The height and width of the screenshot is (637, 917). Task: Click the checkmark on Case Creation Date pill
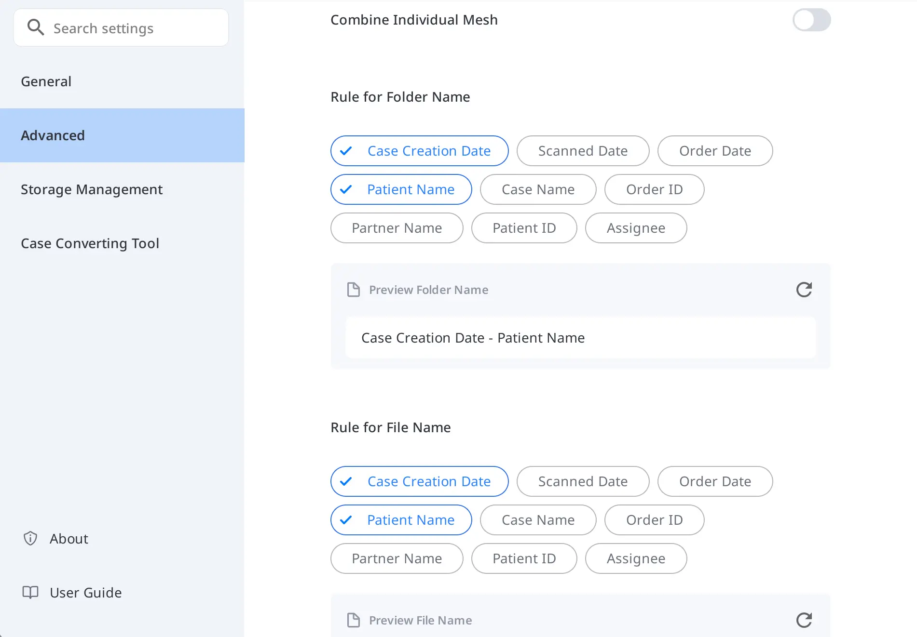(x=345, y=151)
